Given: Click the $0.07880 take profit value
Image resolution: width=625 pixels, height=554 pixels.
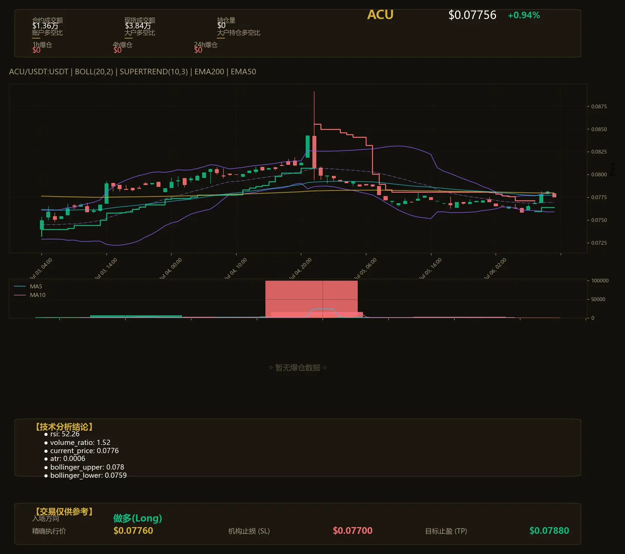Looking at the screenshot, I should click(549, 530).
